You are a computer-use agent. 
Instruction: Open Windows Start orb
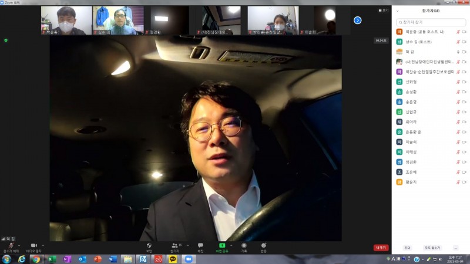[x=6, y=259]
